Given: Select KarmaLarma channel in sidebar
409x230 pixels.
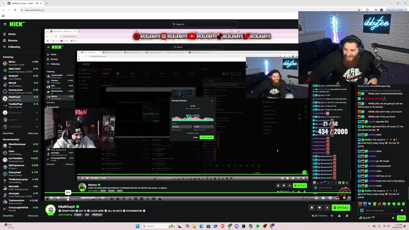Looking at the screenshot, I should (20, 91).
